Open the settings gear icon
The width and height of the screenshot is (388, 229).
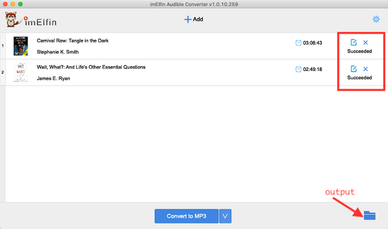point(376,19)
